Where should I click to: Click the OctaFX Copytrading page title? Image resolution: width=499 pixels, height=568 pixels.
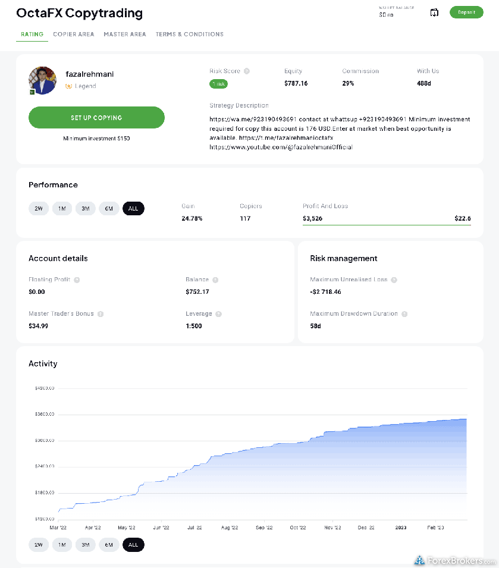pos(79,13)
